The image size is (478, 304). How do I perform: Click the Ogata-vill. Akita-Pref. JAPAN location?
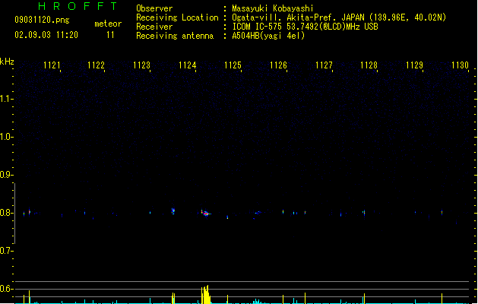tap(339, 17)
